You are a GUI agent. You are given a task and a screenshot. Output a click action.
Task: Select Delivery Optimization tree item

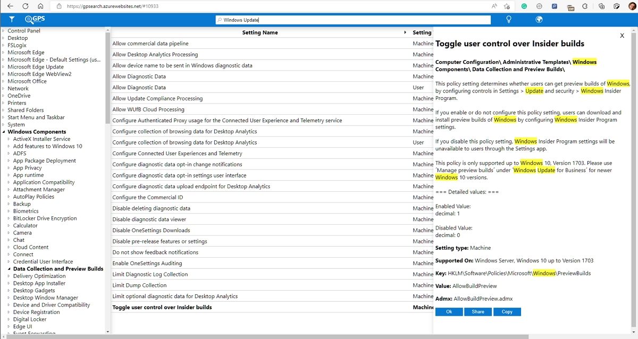coord(39,276)
